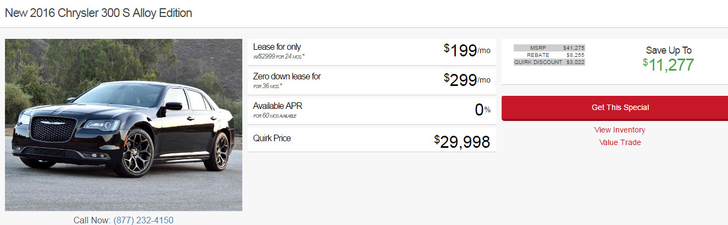Viewport: 728px width, 225px height.
Task: Click the Rebate $8,255 line
Action: (x=549, y=55)
